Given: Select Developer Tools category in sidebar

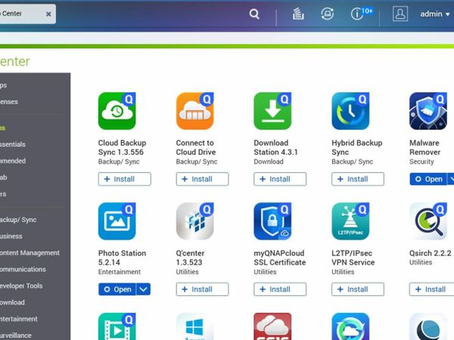Looking at the screenshot, I should click(x=21, y=286).
